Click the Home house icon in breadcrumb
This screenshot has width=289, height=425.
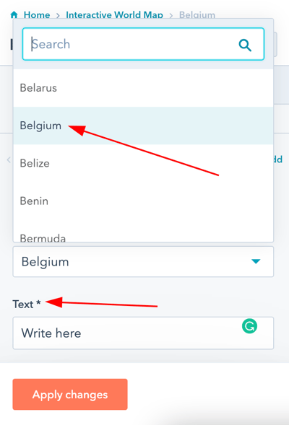click(14, 14)
